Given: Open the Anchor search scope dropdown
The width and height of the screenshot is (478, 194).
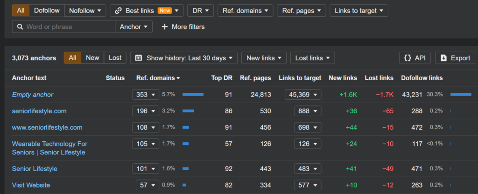Looking at the screenshot, I should [134, 27].
